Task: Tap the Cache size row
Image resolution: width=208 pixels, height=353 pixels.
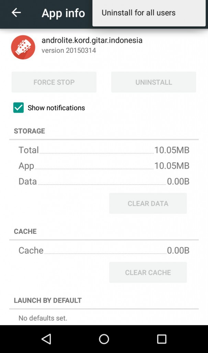Action: coord(104,250)
